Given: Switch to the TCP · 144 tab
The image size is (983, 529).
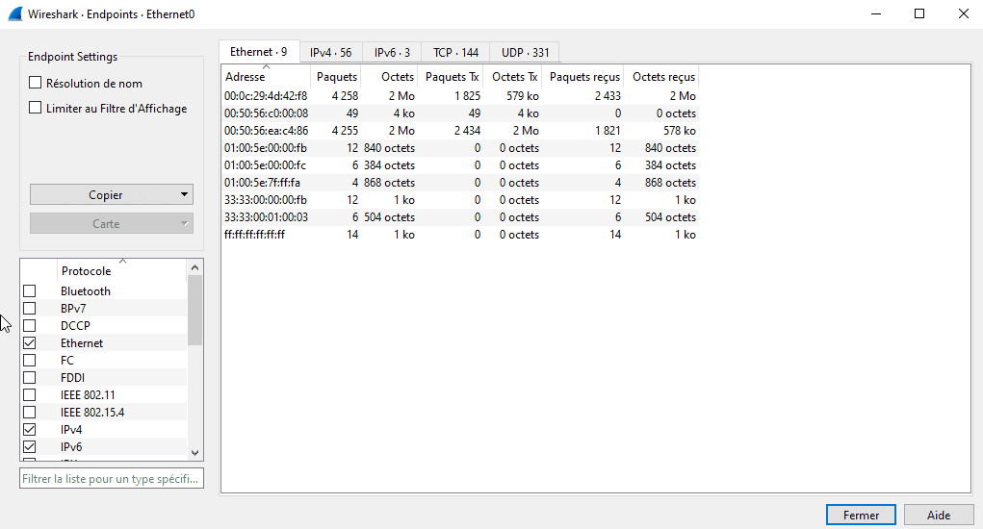Looking at the screenshot, I should (455, 53).
